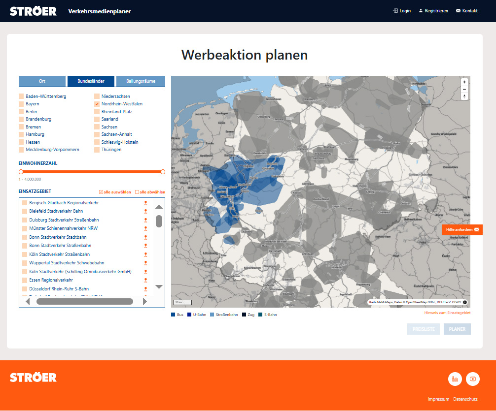Check the Baden-Württemberg checkbox

(21, 96)
